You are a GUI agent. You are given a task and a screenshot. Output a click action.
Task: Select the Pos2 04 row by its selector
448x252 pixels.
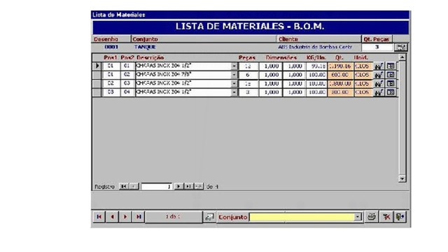click(97, 92)
